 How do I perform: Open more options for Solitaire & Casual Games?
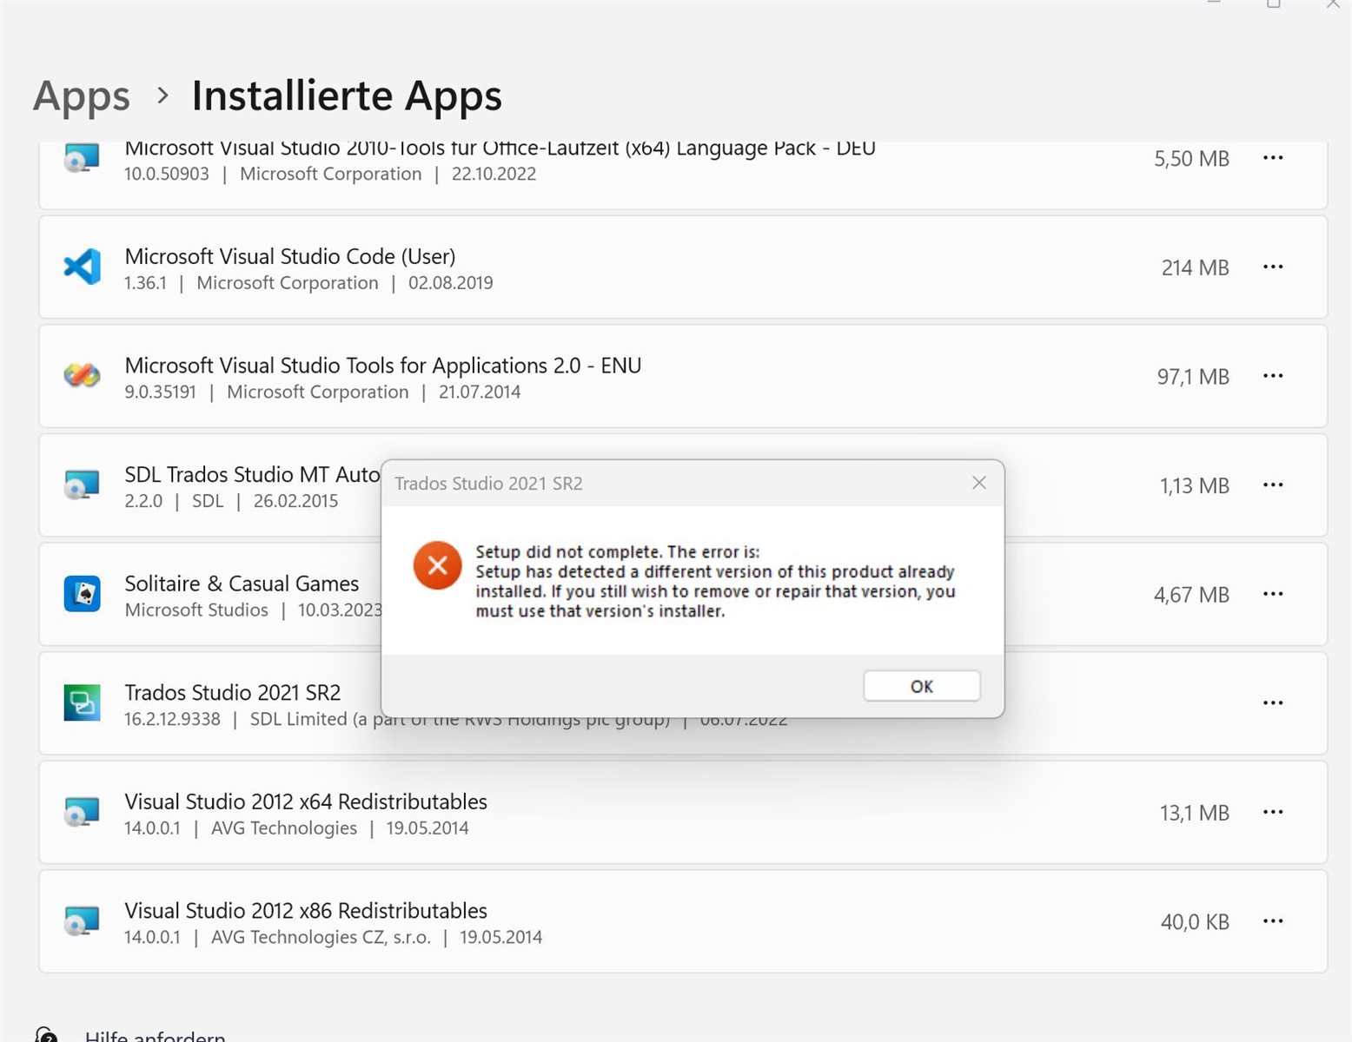pyautogui.click(x=1272, y=594)
